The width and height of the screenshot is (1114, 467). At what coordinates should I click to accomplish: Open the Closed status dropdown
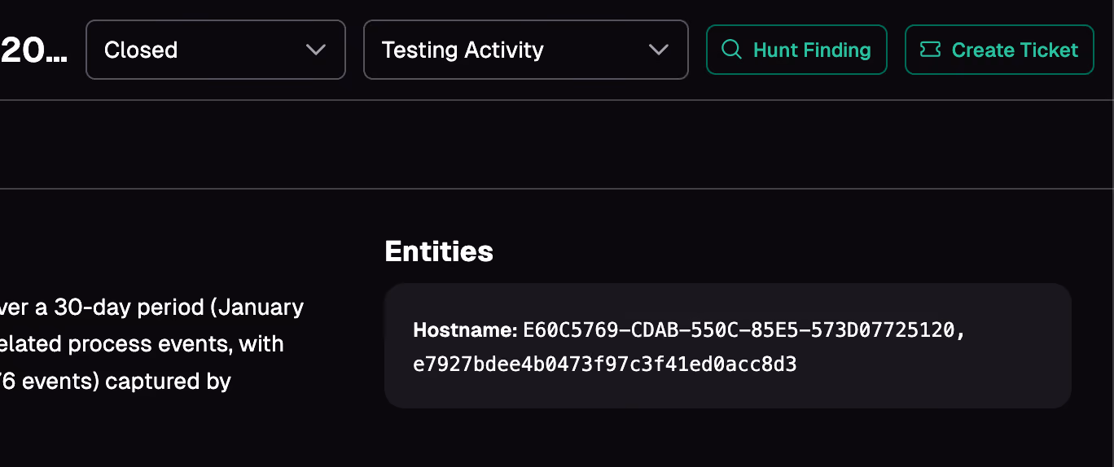click(x=216, y=50)
